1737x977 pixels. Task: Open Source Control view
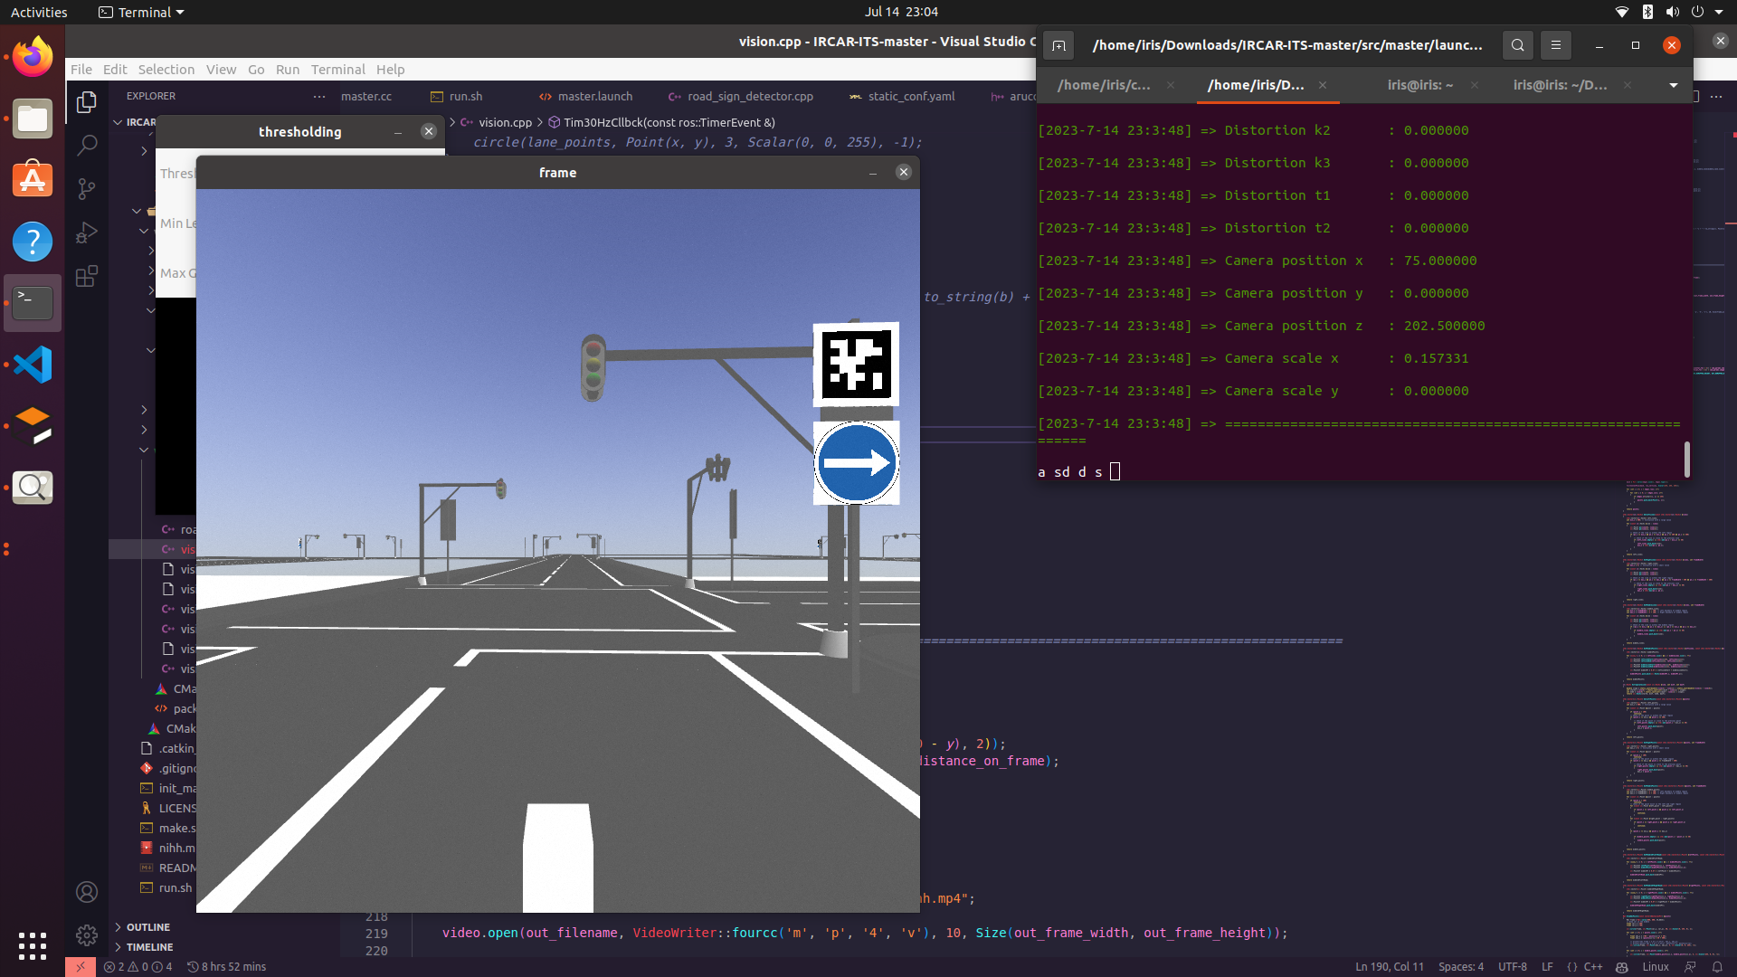point(87,188)
